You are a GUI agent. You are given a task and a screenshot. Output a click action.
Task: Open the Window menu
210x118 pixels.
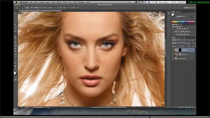(81, 2)
